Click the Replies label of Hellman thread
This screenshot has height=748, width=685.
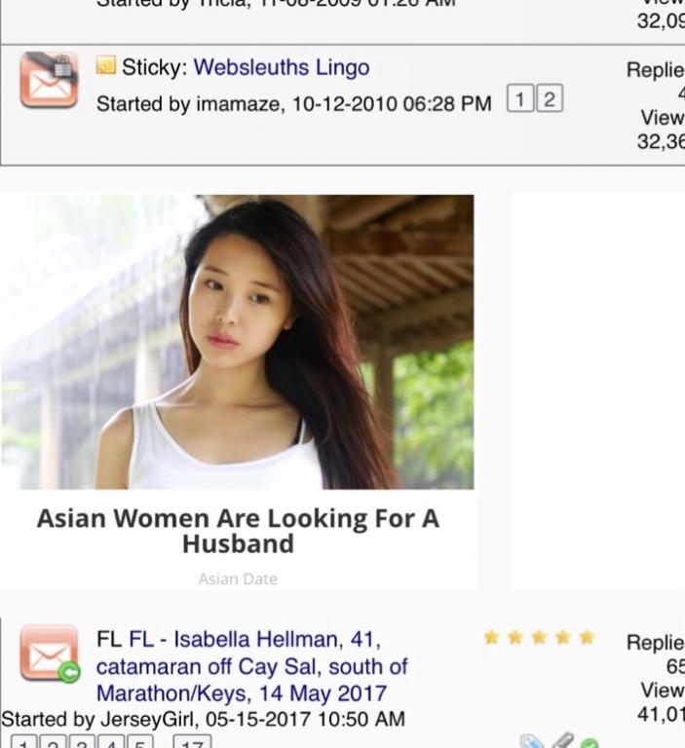[656, 642]
